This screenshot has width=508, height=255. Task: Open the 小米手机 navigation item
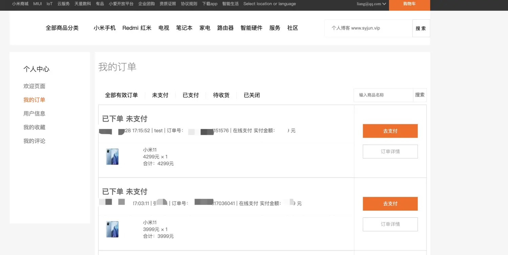tap(105, 28)
